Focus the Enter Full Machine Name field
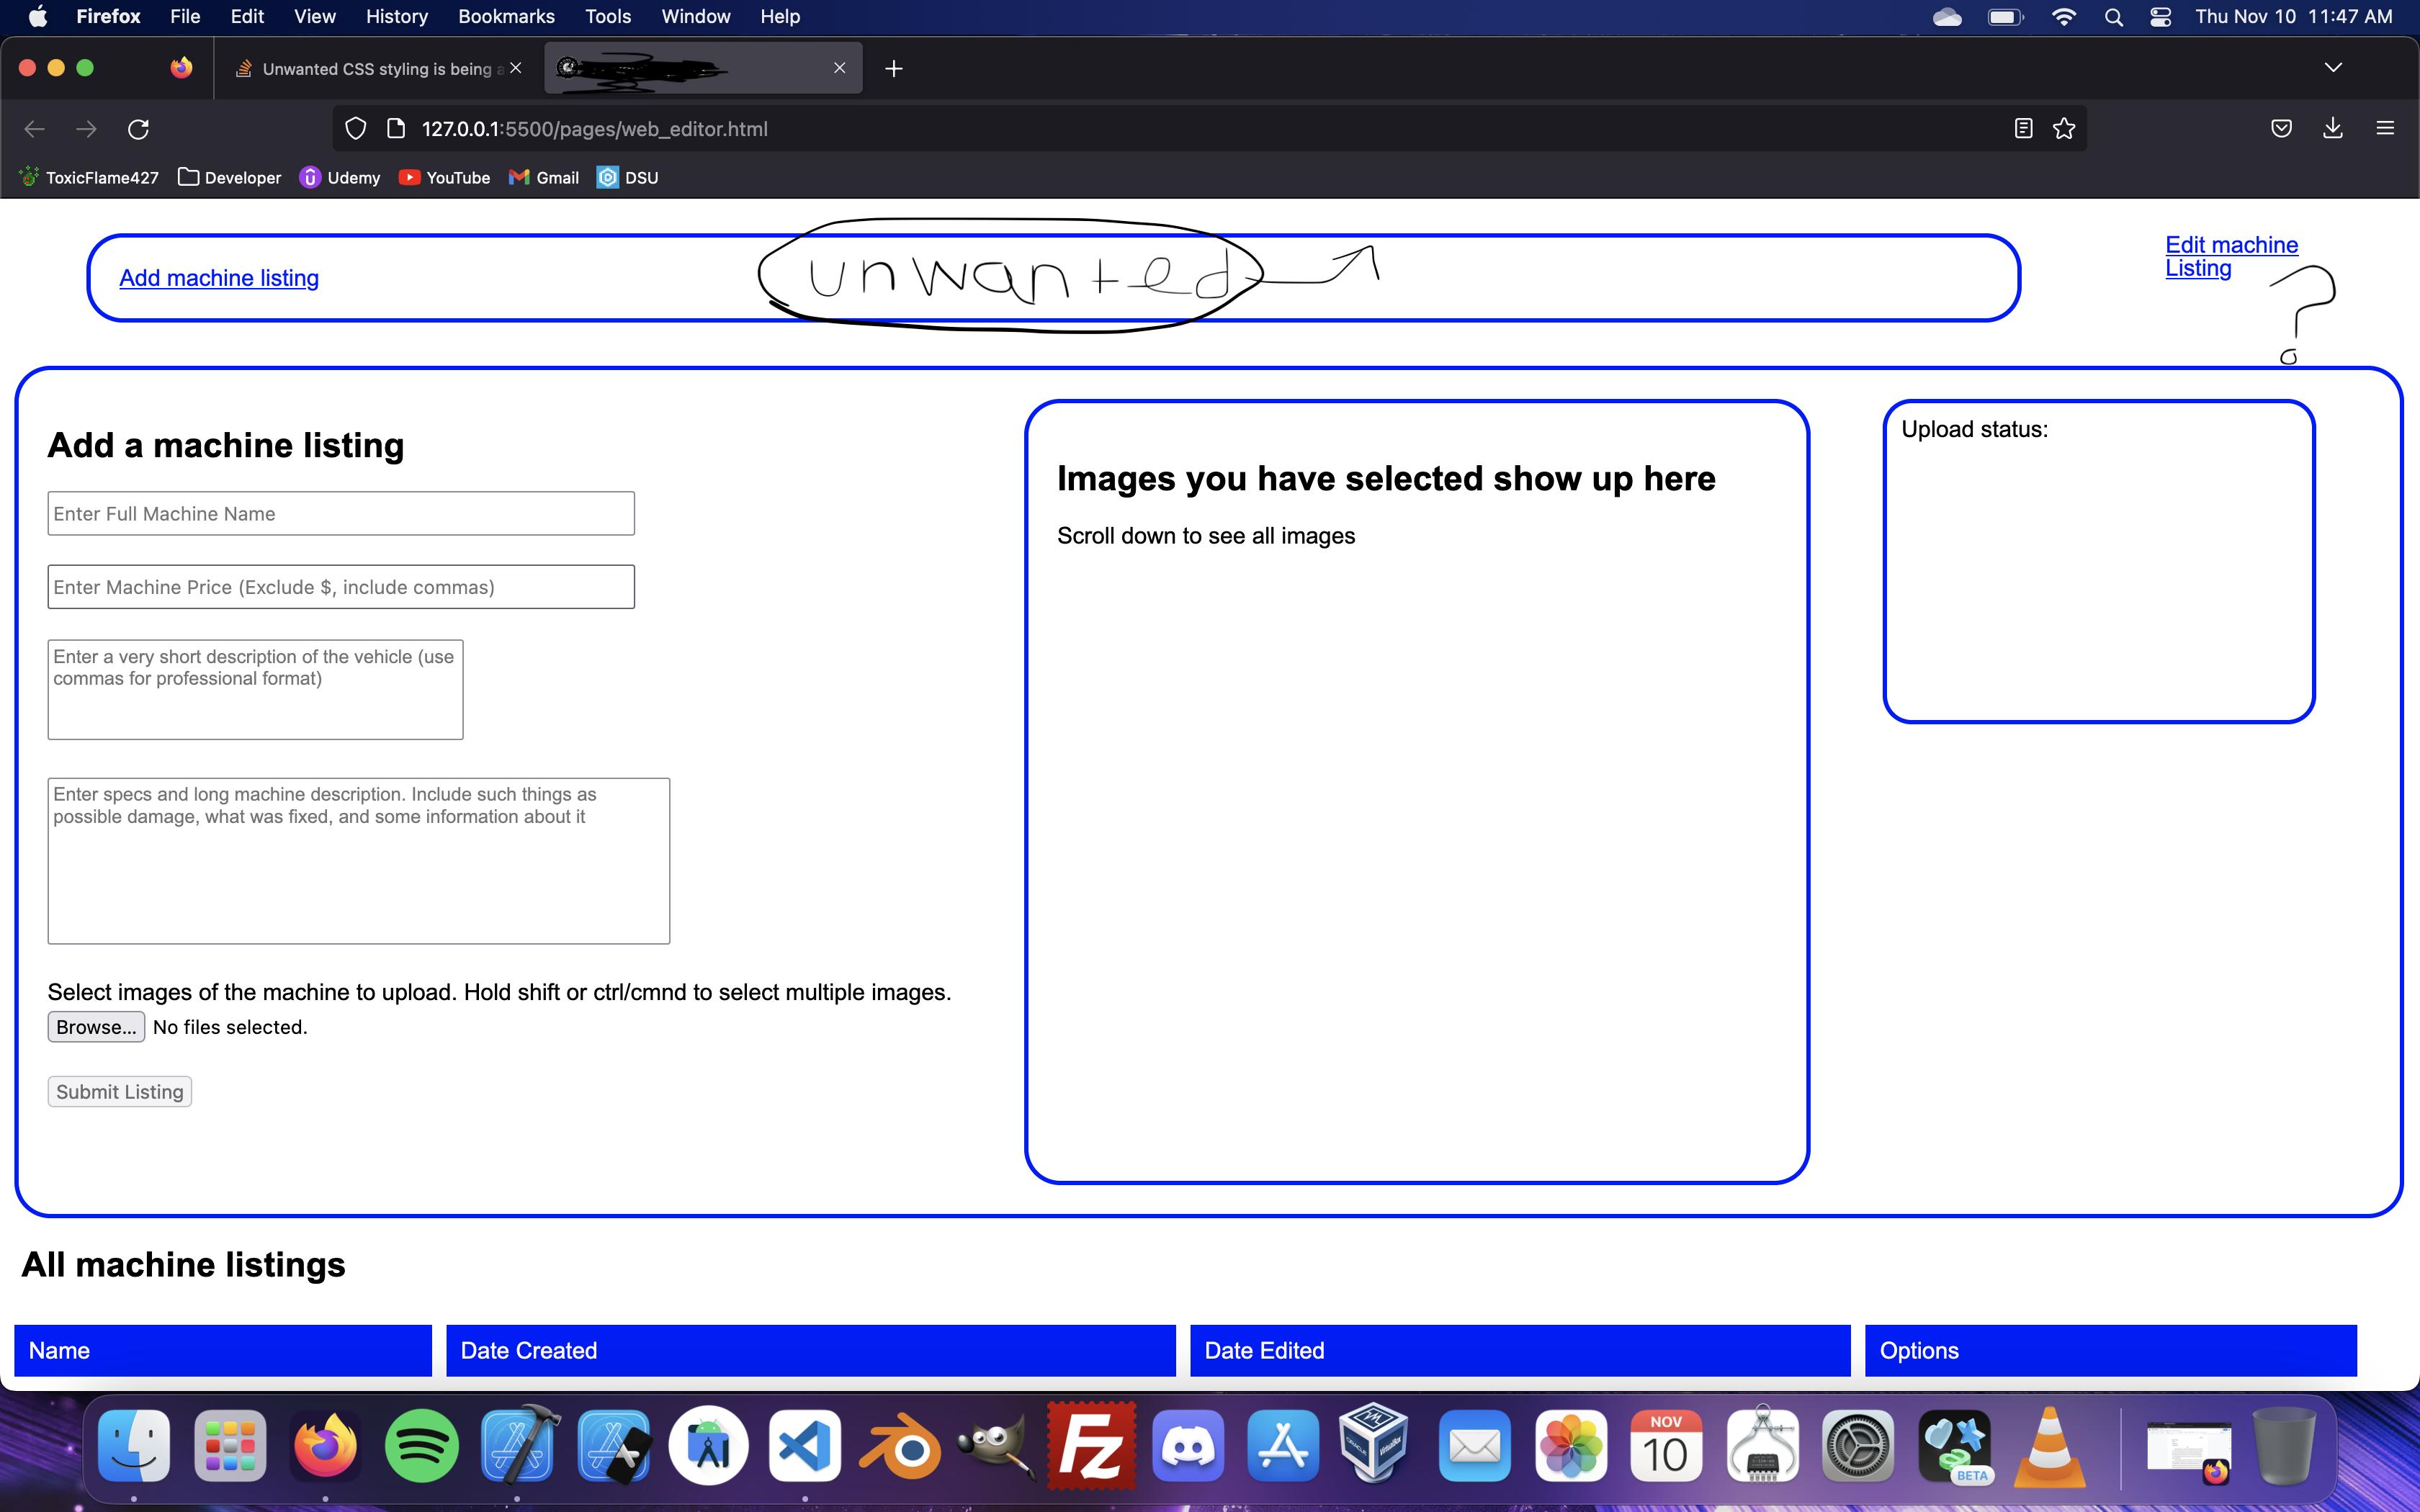Screen dimensions: 2420x1512 tap(341, 514)
